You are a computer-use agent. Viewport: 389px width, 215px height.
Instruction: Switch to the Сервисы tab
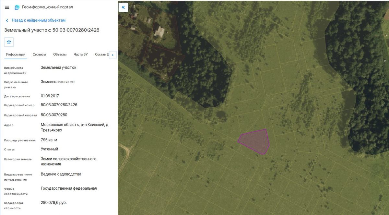click(39, 54)
